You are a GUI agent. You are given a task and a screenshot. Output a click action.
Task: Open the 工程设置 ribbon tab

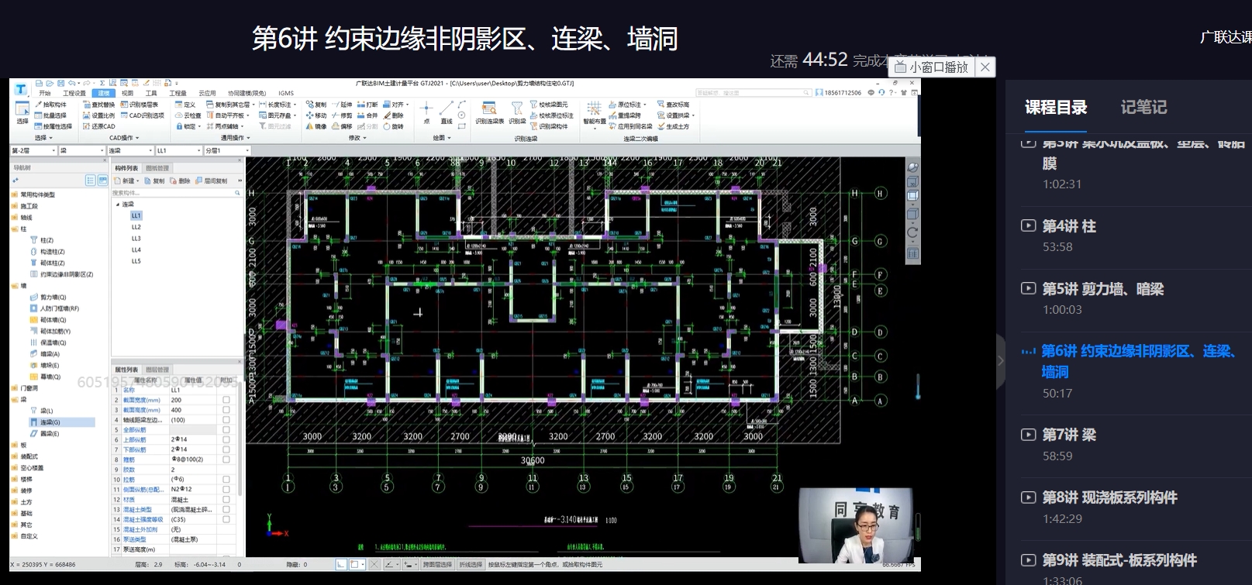click(74, 93)
